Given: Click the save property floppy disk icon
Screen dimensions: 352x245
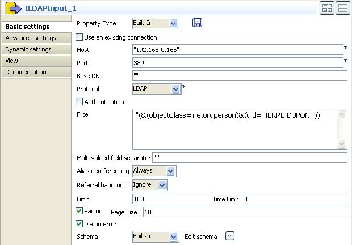Looking at the screenshot, I should (197, 23).
